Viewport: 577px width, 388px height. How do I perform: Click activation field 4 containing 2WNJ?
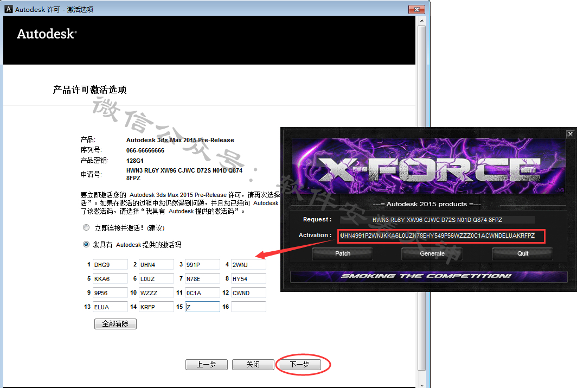[x=248, y=265]
